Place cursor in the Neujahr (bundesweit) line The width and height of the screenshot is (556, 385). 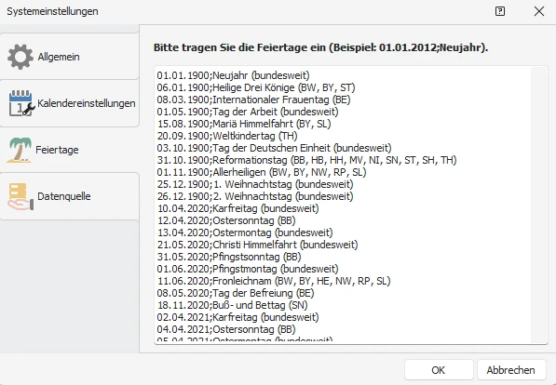[x=234, y=75]
